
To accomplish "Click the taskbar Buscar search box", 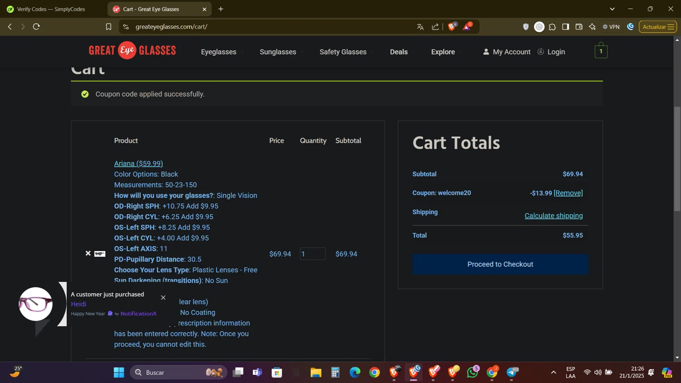I will coord(179,373).
